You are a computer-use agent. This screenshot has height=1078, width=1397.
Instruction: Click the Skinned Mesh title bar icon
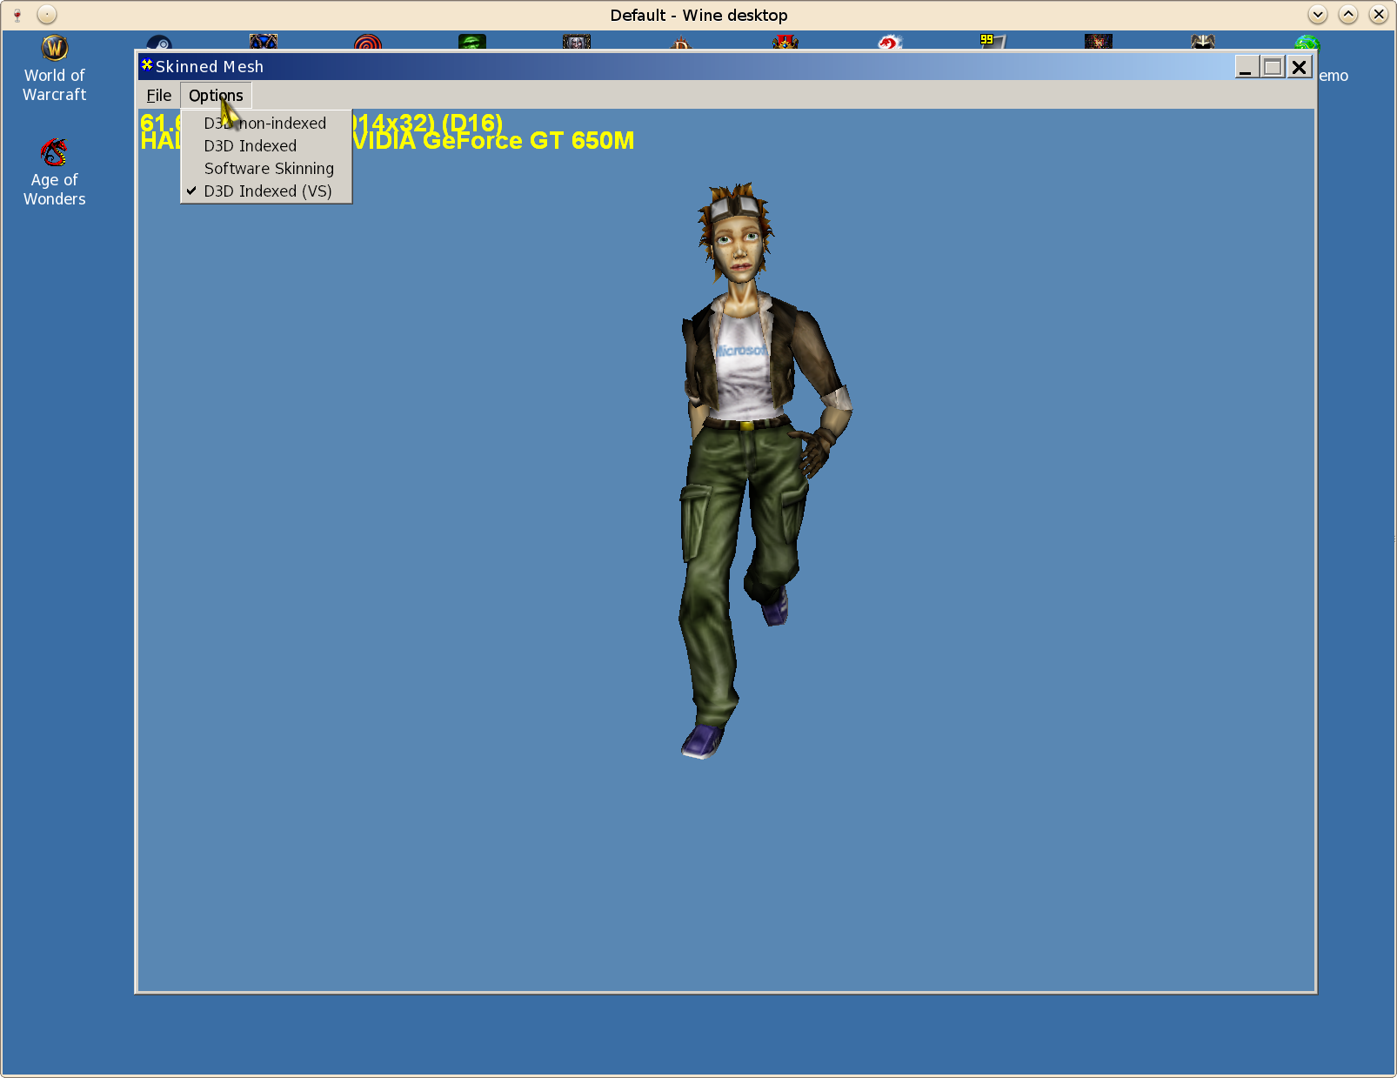coord(147,65)
